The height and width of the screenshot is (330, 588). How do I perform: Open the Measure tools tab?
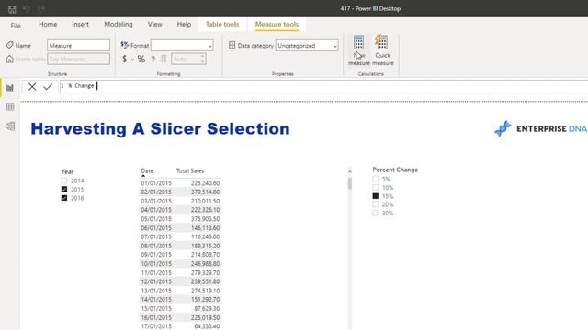277,25
